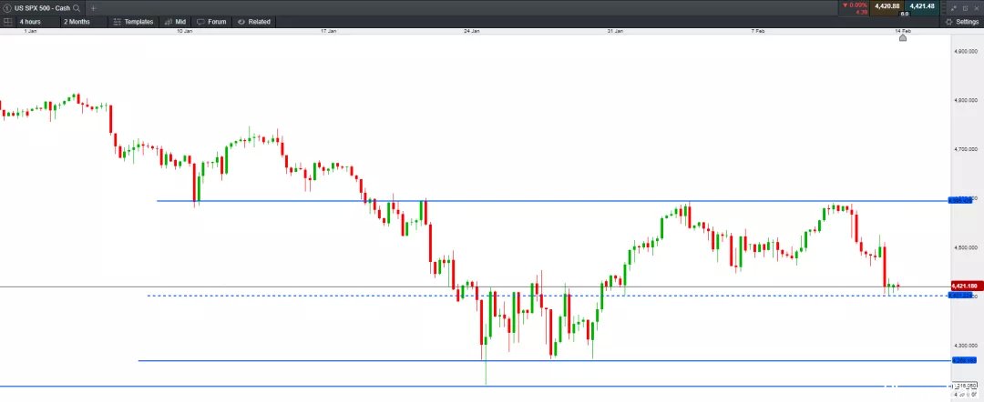984x402 pixels.
Task: Add a new chart tab with plus
Action: (x=94, y=8)
